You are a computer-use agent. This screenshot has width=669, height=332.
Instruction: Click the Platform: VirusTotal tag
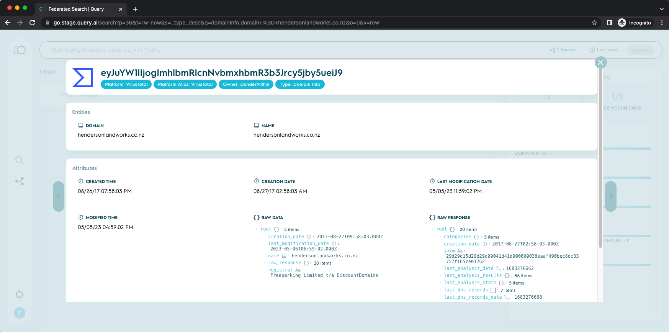point(126,84)
